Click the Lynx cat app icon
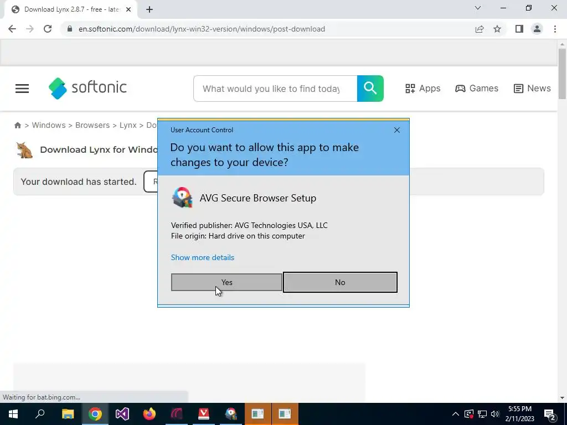This screenshot has height=425, width=567. pos(24,150)
